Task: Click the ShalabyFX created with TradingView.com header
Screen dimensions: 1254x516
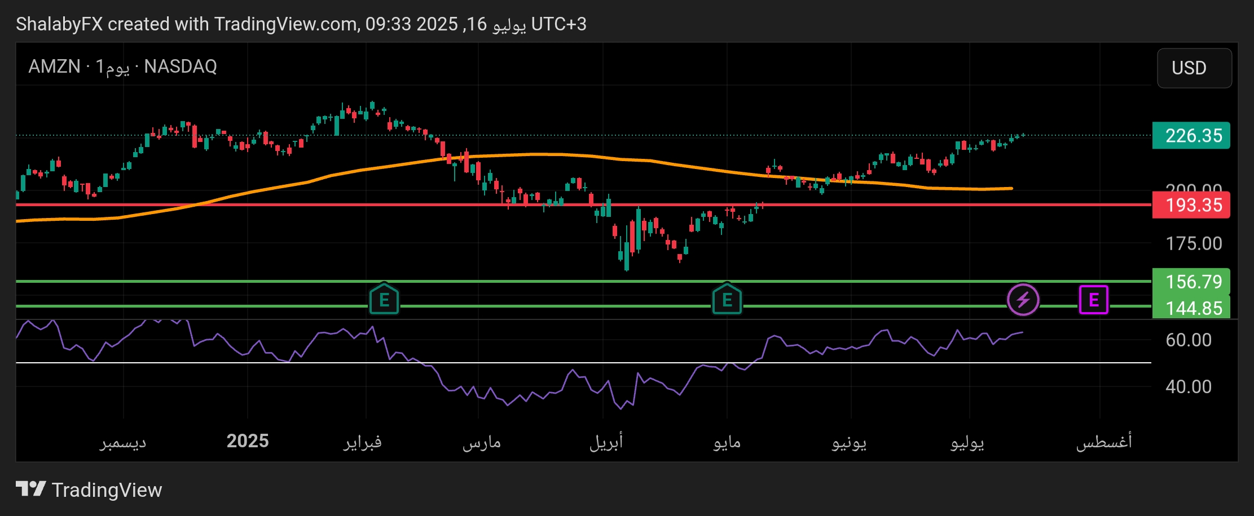Action: tap(301, 24)
